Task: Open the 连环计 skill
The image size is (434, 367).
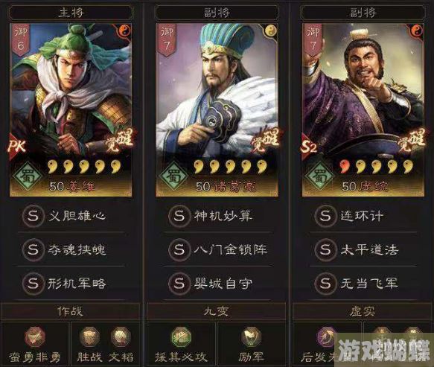Action: [x=363, y=216]
